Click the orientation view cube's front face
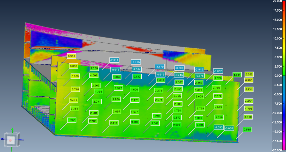The height and width of the screenshot is (152, 286). pos(10,140)
